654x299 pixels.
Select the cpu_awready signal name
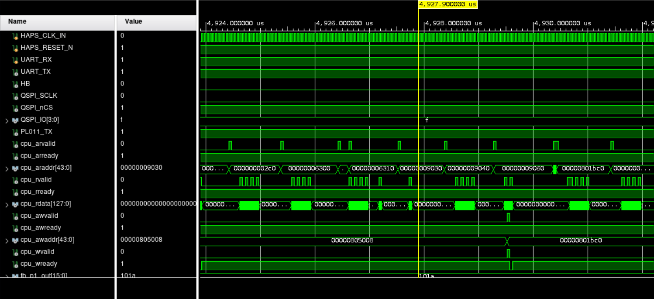[41, 228]
